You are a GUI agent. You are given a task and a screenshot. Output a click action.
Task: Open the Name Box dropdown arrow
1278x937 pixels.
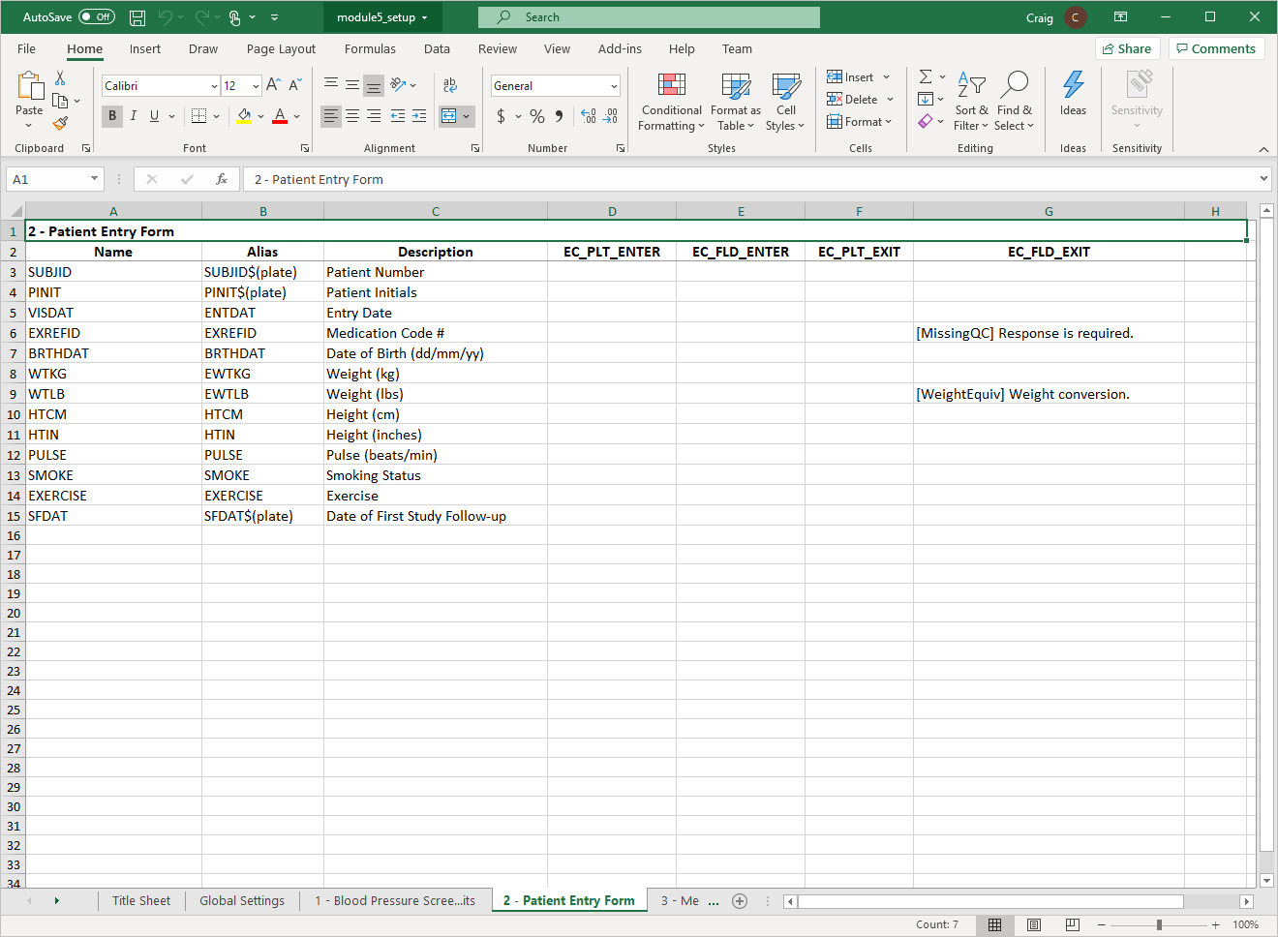[94, 179]
